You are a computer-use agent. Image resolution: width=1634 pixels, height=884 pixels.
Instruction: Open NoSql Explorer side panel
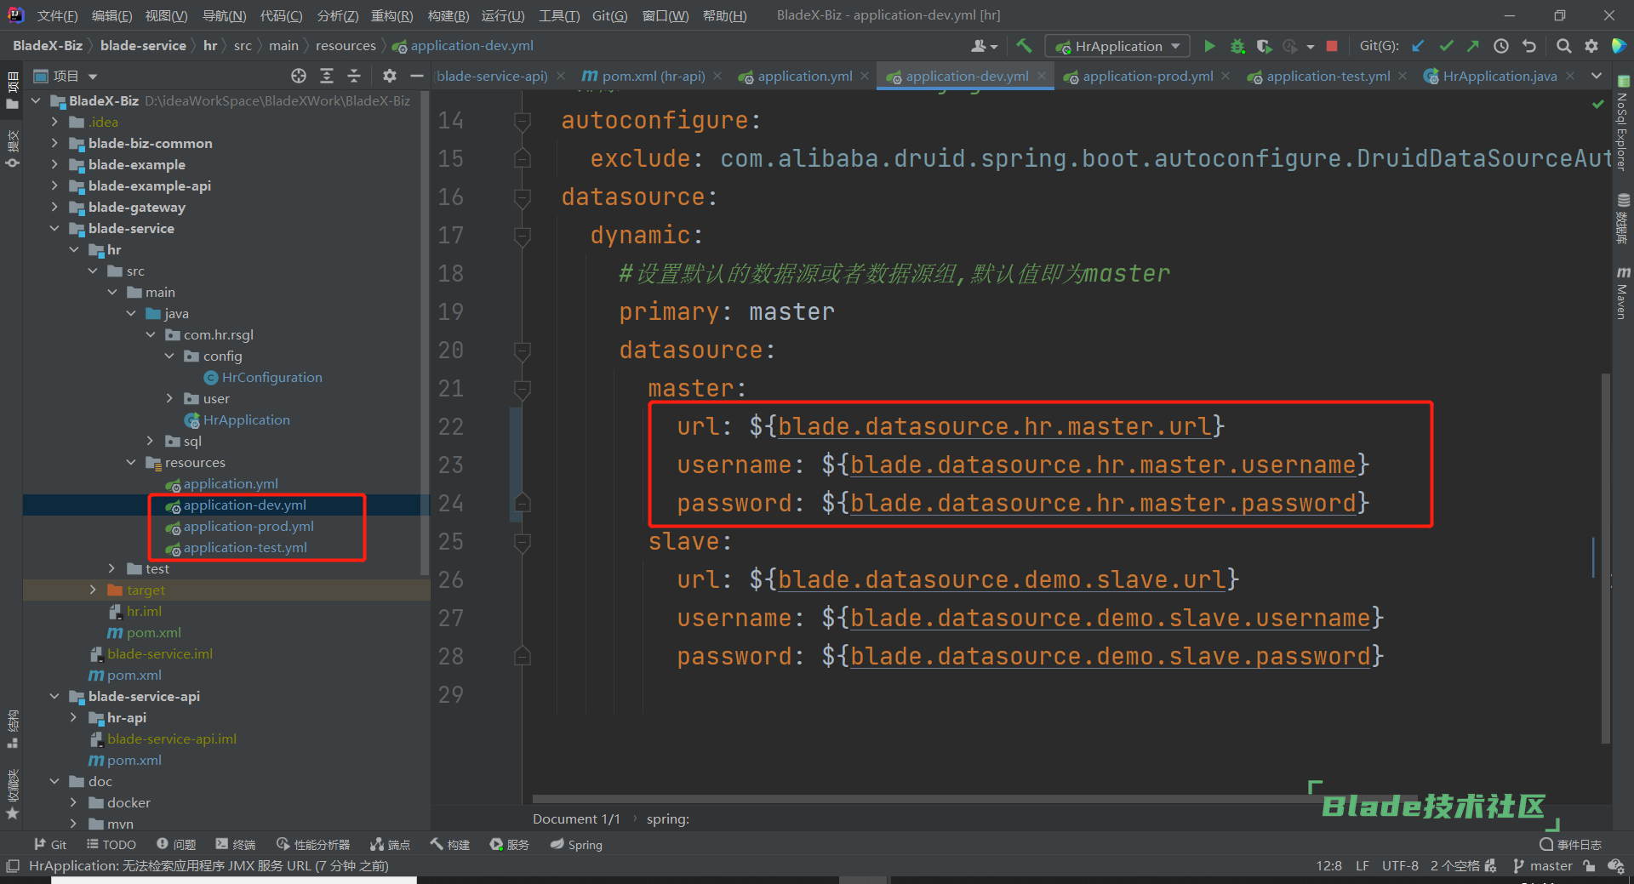1622,124
